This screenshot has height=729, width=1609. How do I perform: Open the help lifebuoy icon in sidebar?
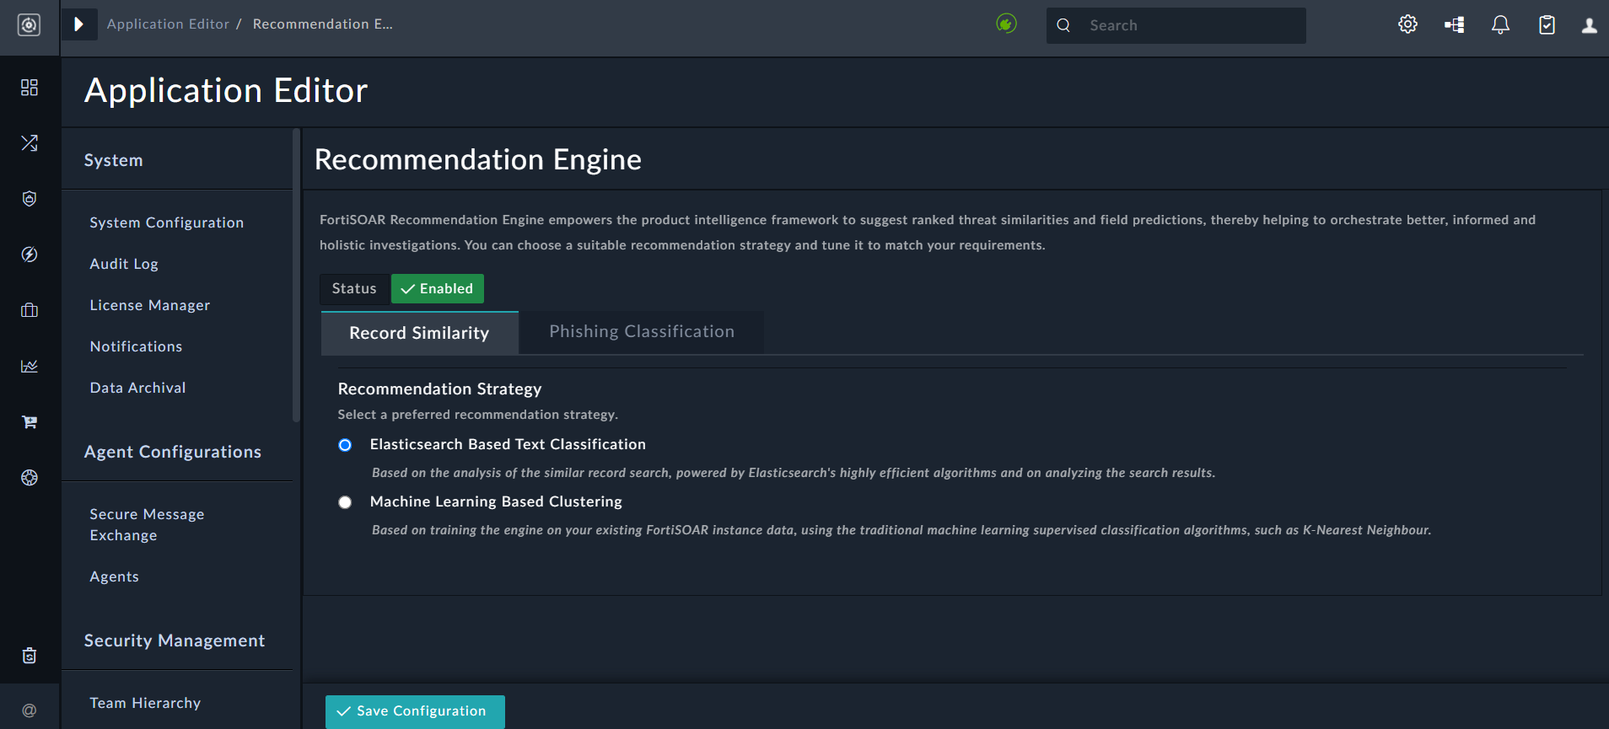(30, 478)
